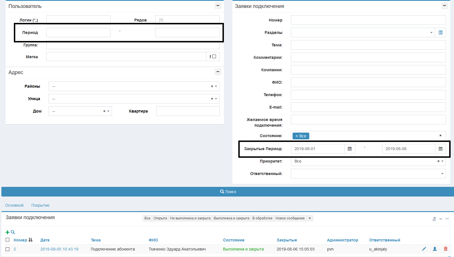
Task: Click into the ФИО input field
Action: (x=368, y=82)
